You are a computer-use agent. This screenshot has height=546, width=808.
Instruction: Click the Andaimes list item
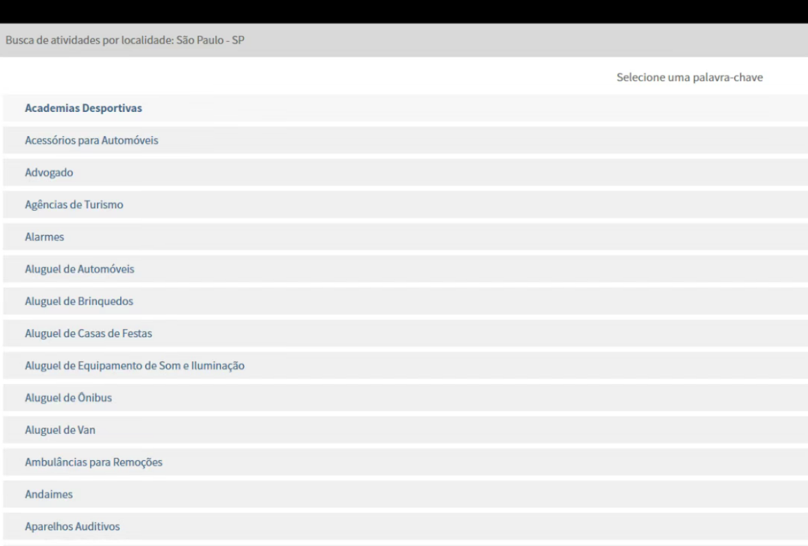pos(49,494)
